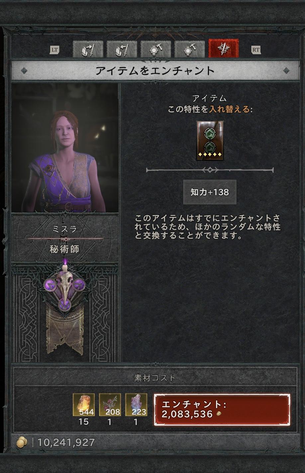This screenshot has height=473, width=305.
Task: Click the エンチャント 2,083,536 gold button
Action: pos(222,410)
